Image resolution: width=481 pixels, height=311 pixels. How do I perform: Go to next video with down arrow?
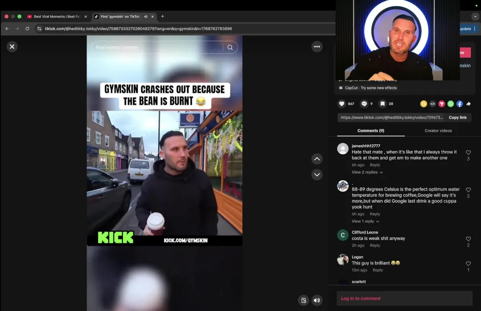[x=317, y=175]
